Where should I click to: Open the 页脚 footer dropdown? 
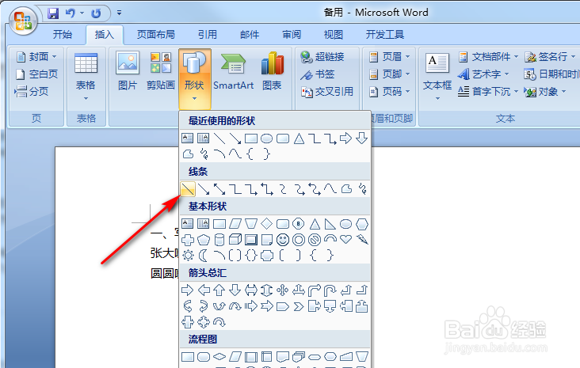point(389,74)
